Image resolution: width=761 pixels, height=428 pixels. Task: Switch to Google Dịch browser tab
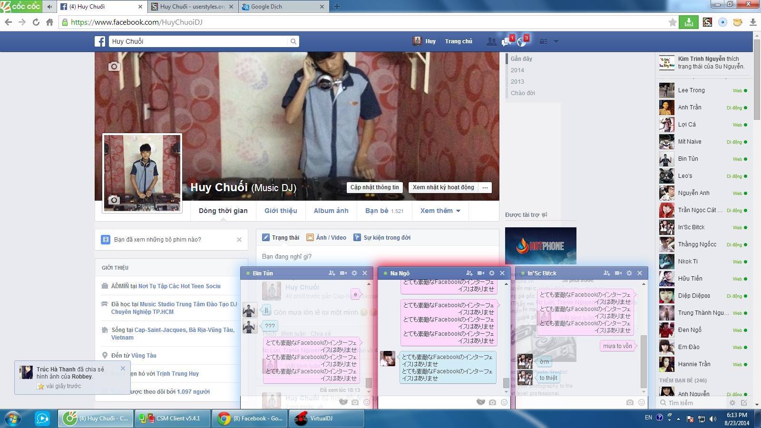(283, 7)
